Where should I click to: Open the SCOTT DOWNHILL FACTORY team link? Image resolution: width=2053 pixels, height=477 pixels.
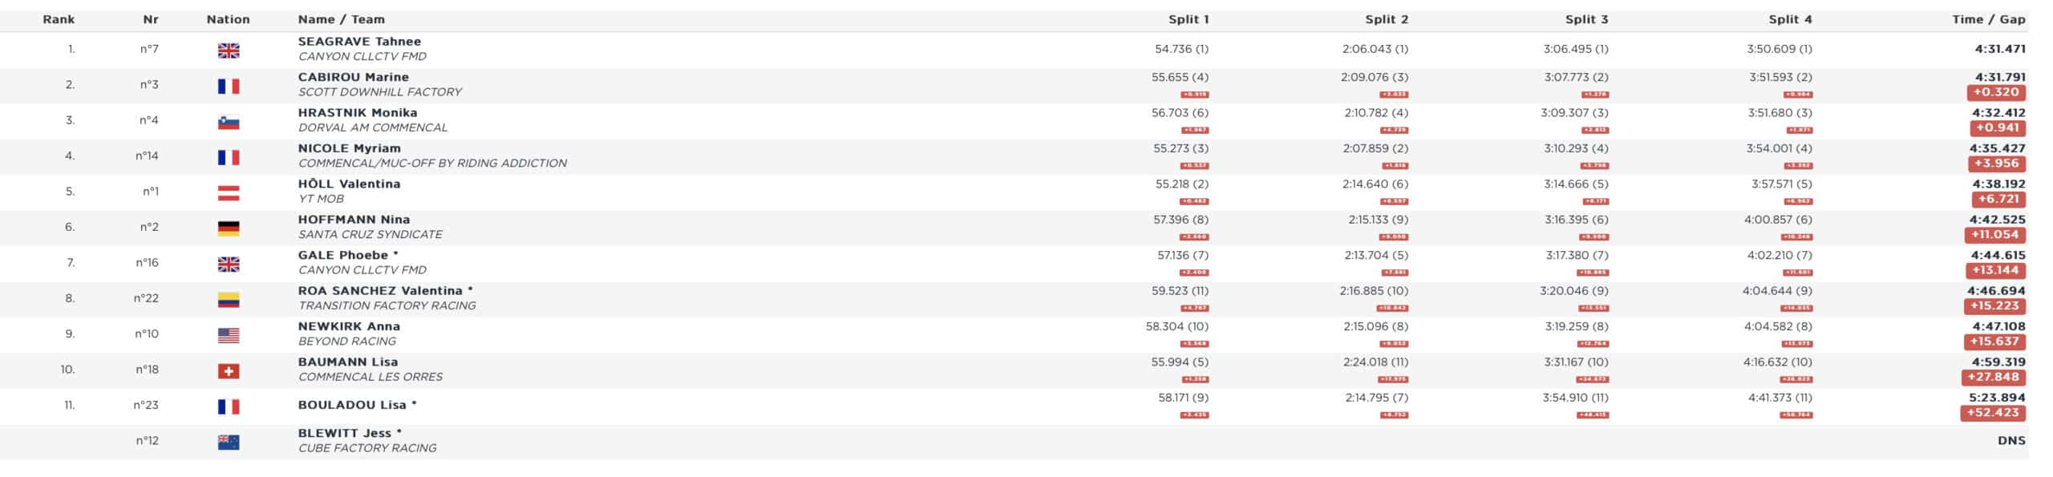point(379,92)
